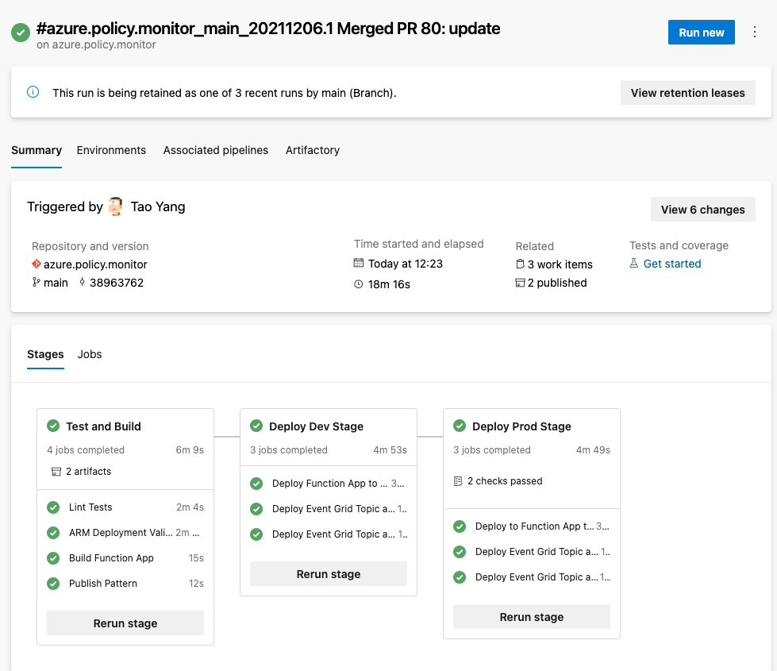Click the flask icon beside Get started

pyautogui.click(x=634, y=264)
